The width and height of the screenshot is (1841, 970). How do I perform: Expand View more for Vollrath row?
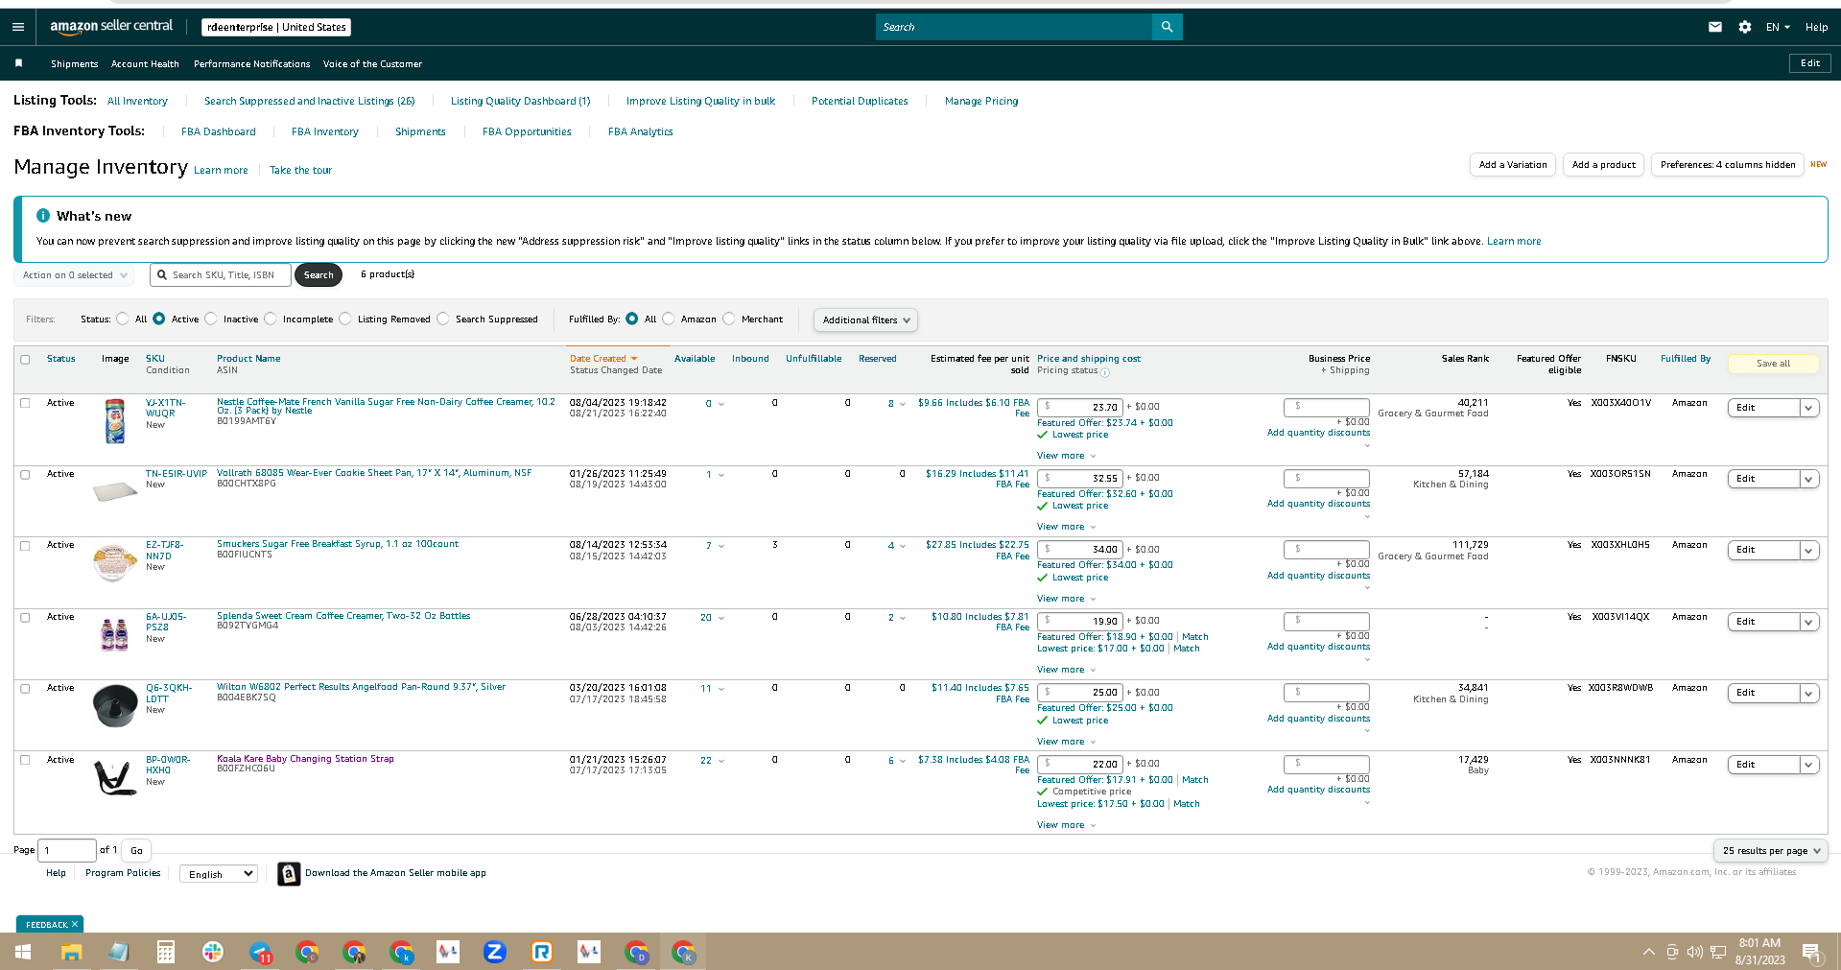click(1066, 527)
